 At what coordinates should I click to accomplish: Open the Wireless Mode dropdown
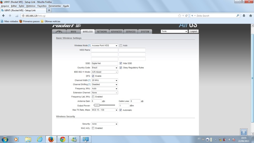point(104,45)
